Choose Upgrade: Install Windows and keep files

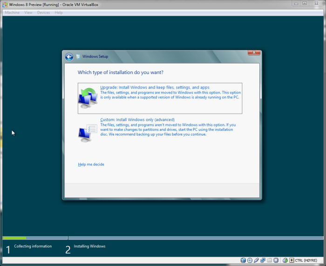pyautogui.click(x=160, y=98)
